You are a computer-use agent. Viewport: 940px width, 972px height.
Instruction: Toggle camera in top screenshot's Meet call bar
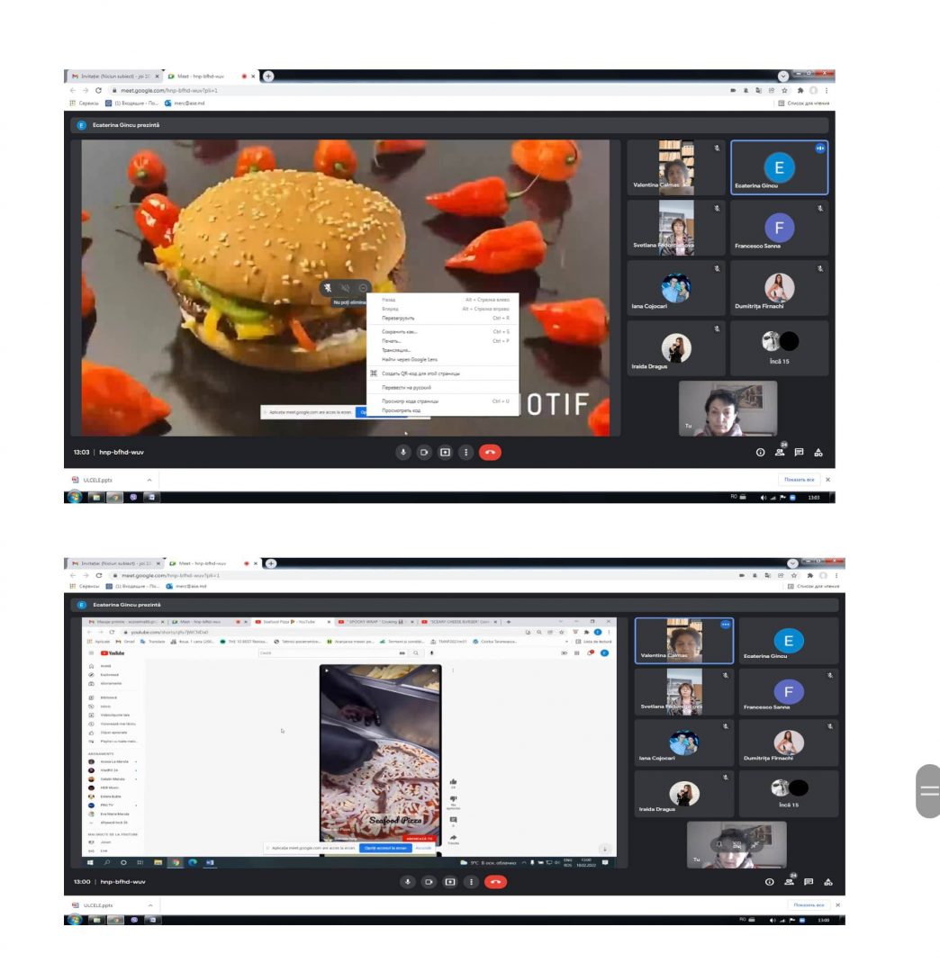click(424, 453)
